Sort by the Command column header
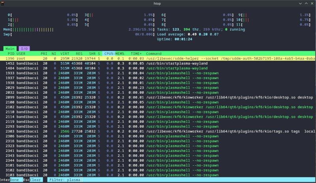 pos(154,54)
